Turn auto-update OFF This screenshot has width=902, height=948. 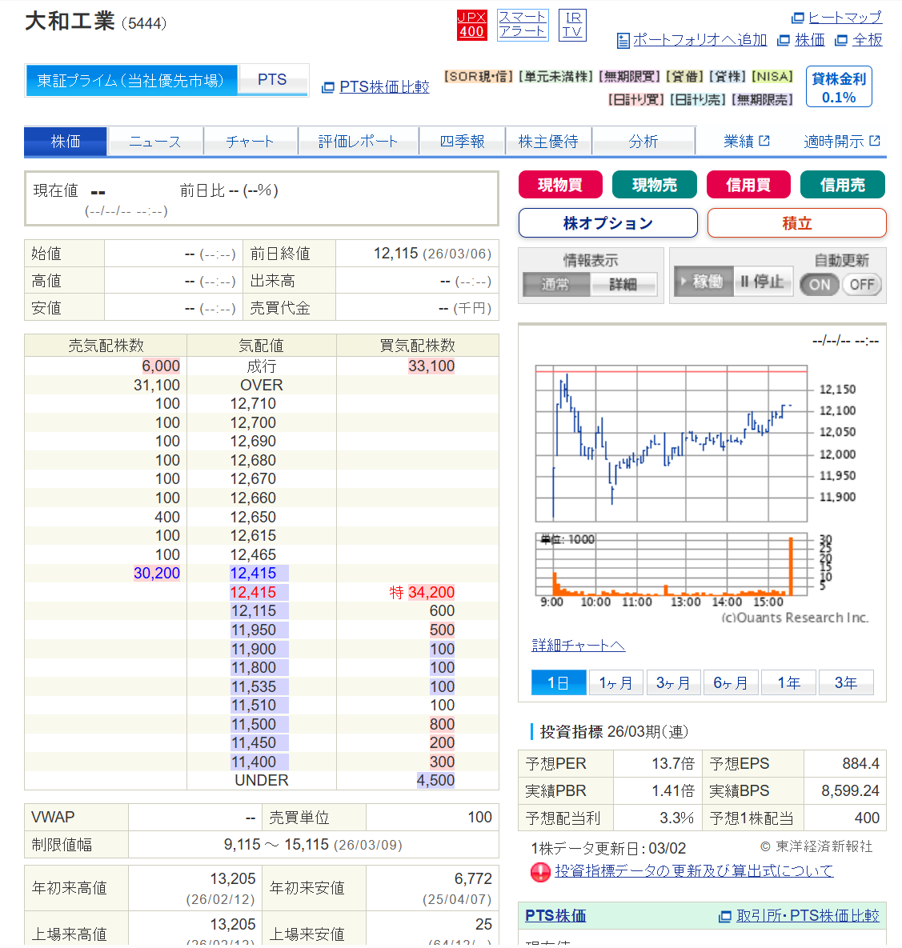pyautogui.click(x=861, y=285)
